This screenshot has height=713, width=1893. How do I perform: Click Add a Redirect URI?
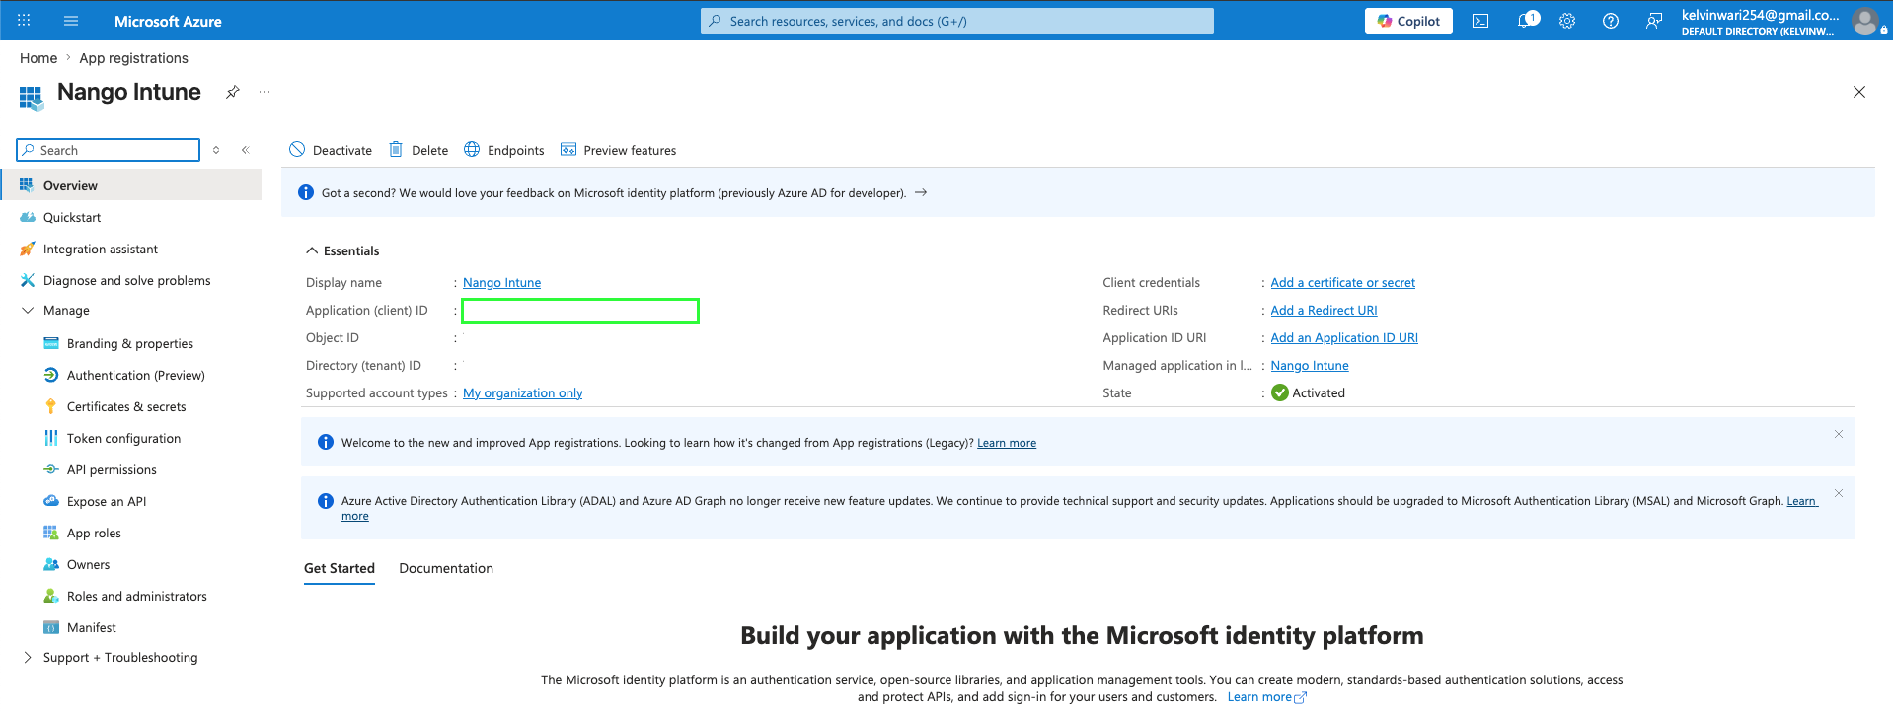pyautogui.click(x=1324, y=311)
